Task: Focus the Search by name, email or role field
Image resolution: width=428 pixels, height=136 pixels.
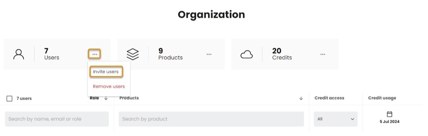Action: [x=57, y=119]
